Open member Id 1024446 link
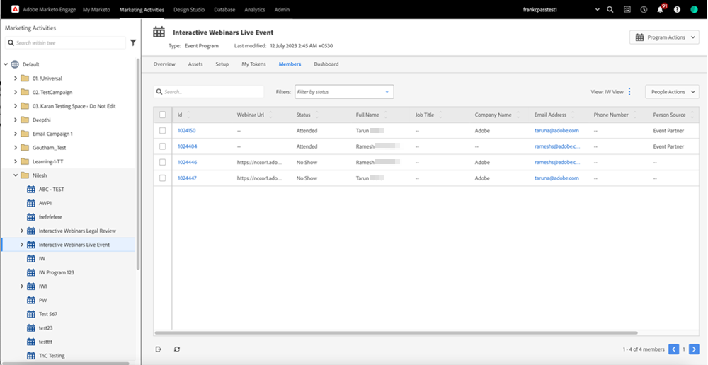Screen dimensions: 708x365 [x=187, y=163]
